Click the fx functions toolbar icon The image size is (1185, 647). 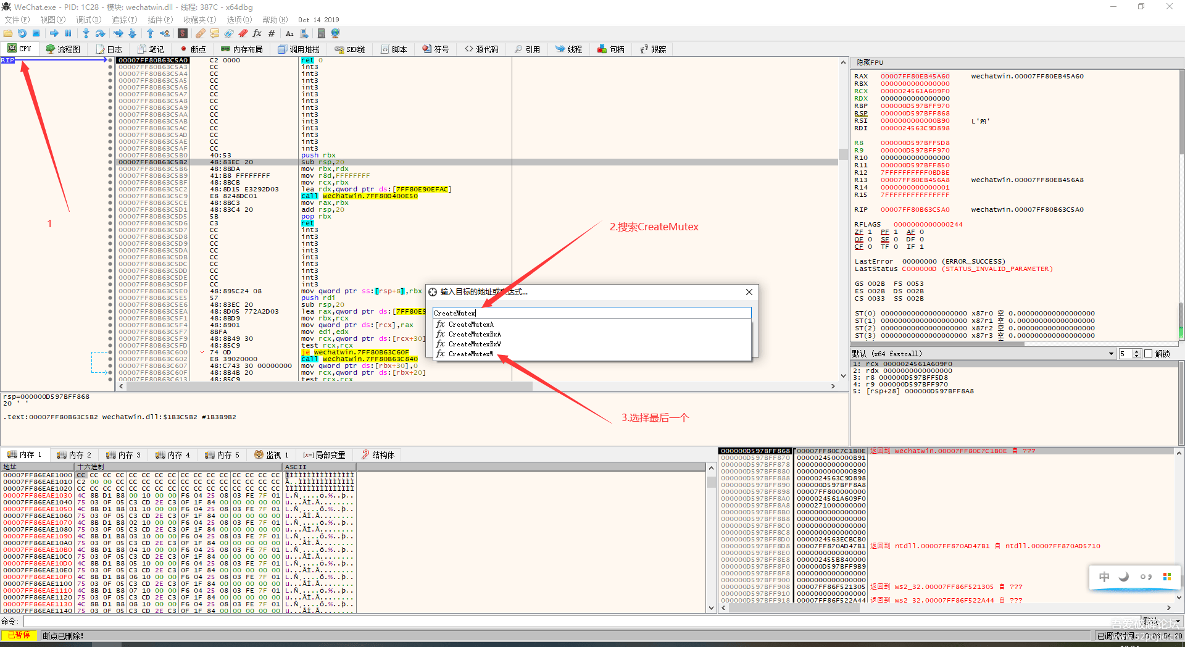pyautogui.click(x=257, y=33)
